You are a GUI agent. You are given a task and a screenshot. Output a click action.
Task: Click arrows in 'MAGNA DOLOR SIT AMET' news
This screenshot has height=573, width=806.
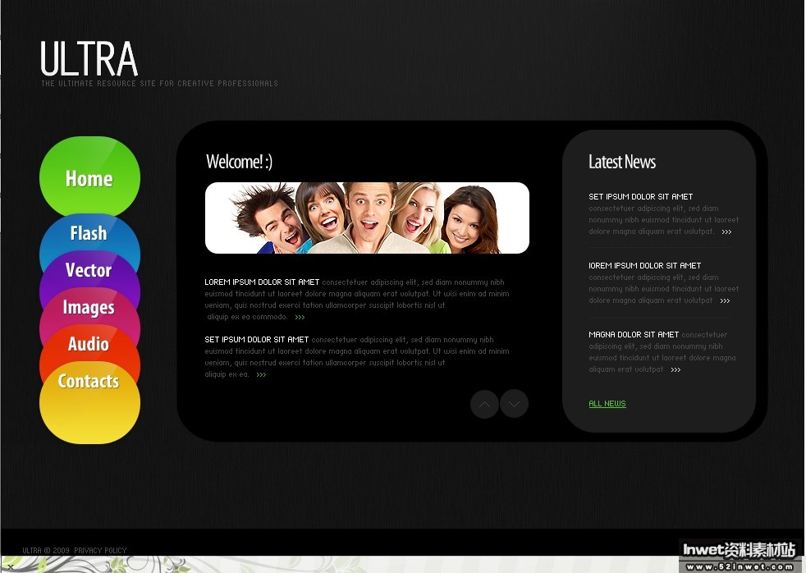[675, 369]
